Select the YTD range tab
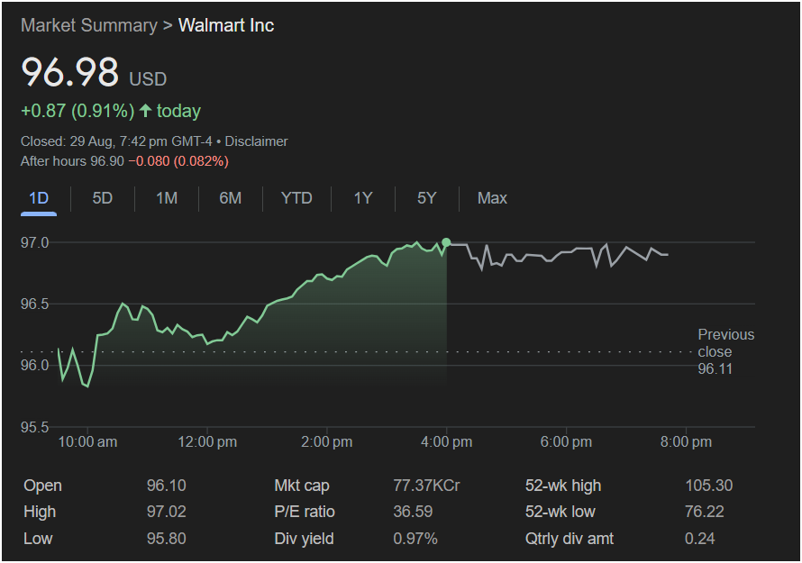This screenshot has width=802, height=563. (x=296, y=198)
